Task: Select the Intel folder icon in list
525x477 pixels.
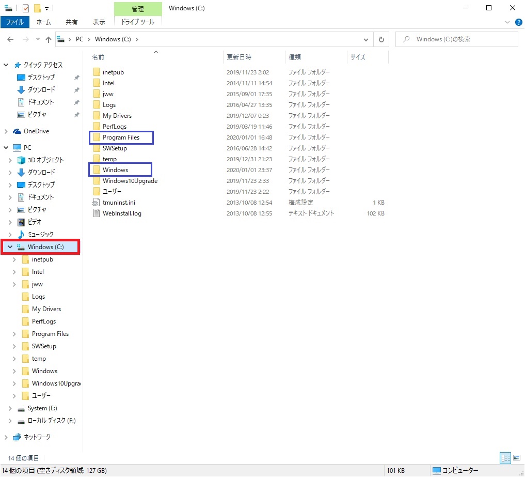Action: 97,83
